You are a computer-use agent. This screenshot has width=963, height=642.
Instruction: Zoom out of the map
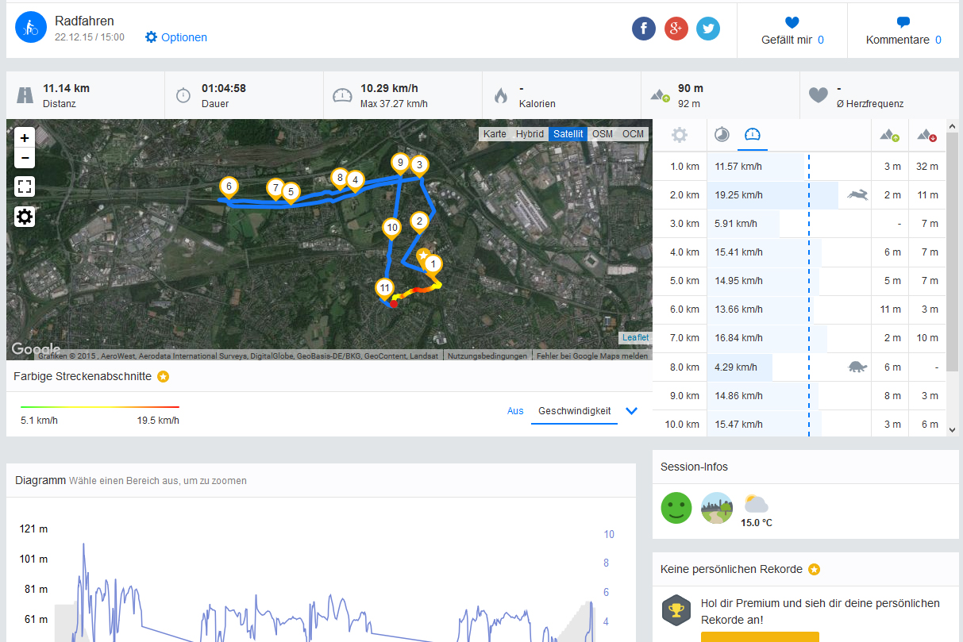point(25,158)
